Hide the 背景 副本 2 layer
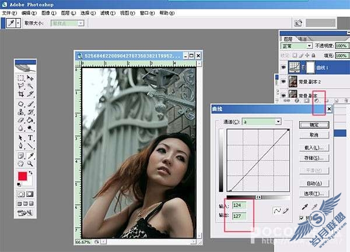The image size is (350, 252). pyautogui.click(x=283, y=81)
